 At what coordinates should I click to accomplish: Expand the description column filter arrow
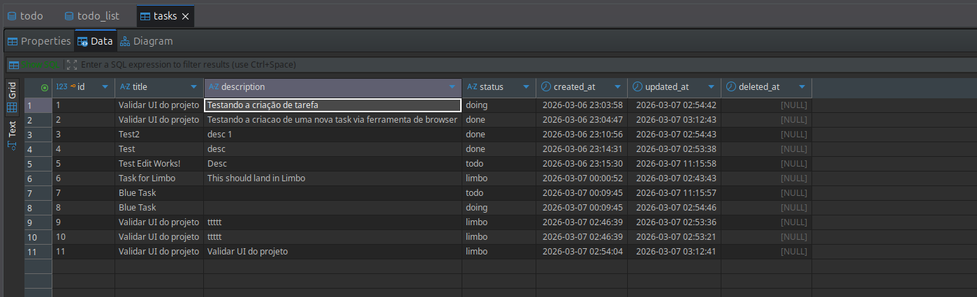453,87
